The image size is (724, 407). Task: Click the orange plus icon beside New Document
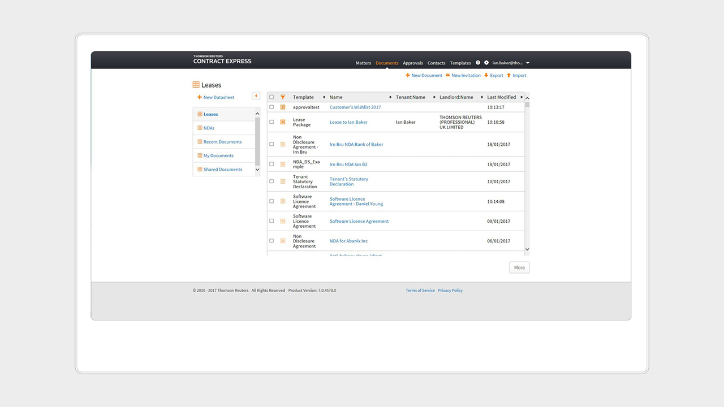[408, 75]
